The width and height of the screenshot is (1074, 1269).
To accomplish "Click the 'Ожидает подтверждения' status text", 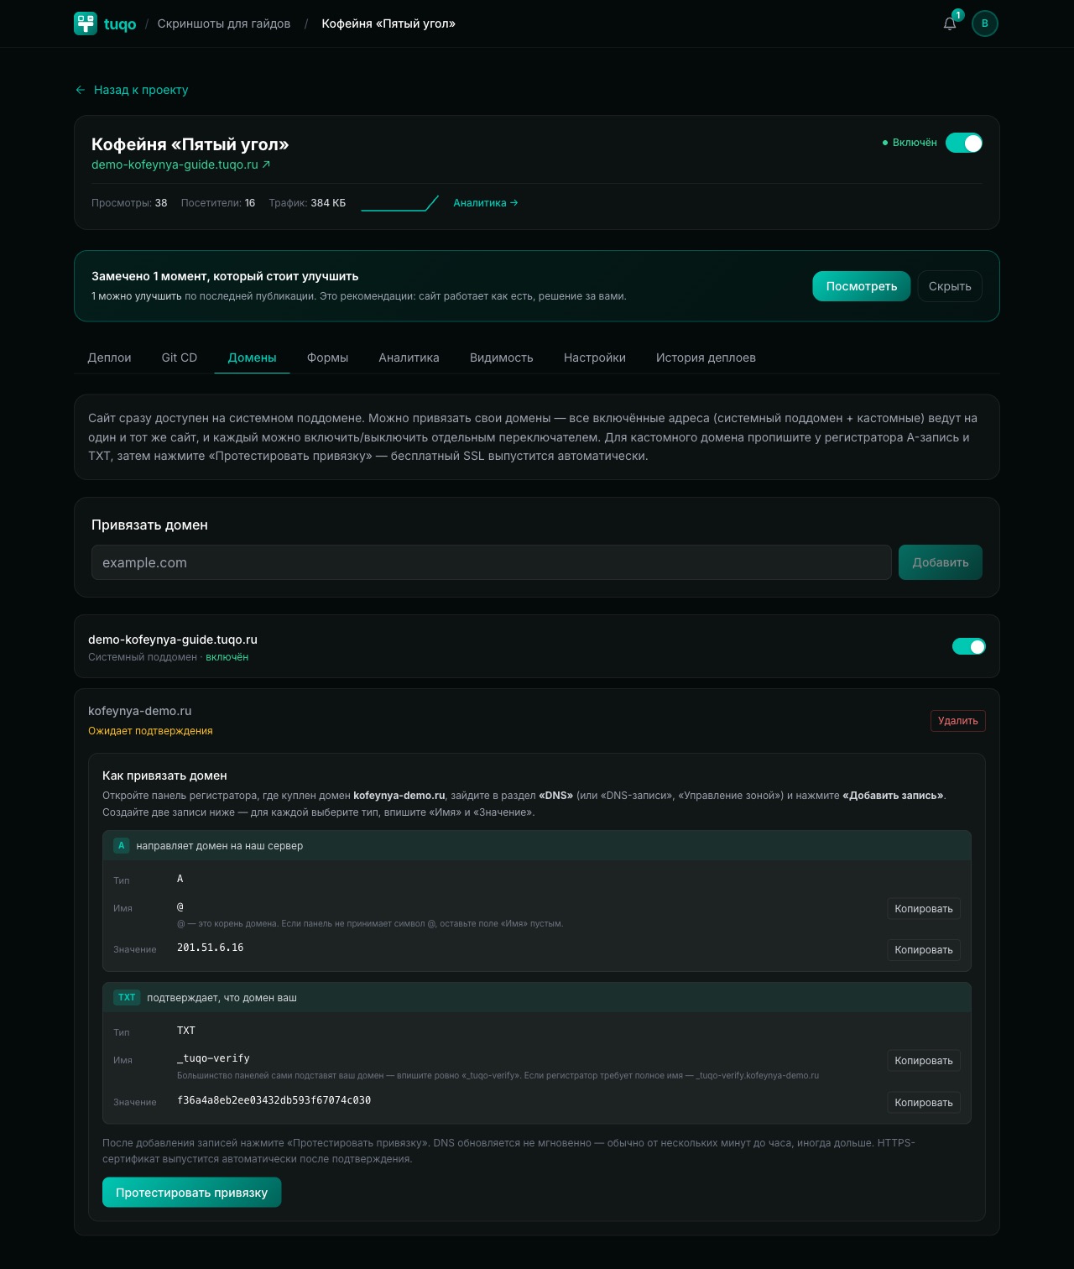I will coord(150,731).
